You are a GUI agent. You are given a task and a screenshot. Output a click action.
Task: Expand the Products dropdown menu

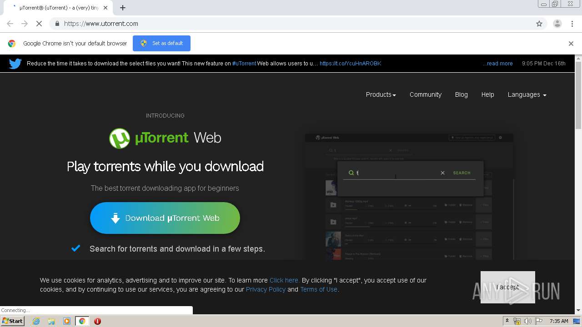tap(381, 94)
